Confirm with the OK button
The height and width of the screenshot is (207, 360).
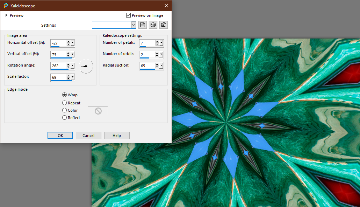tap(60, 136)
